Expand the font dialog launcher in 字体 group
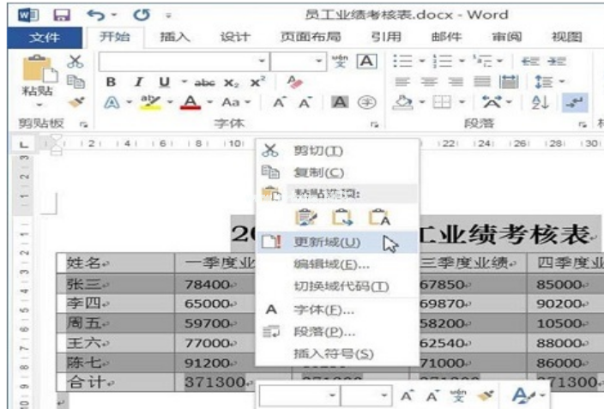The image size is (604, 409). 375,123
